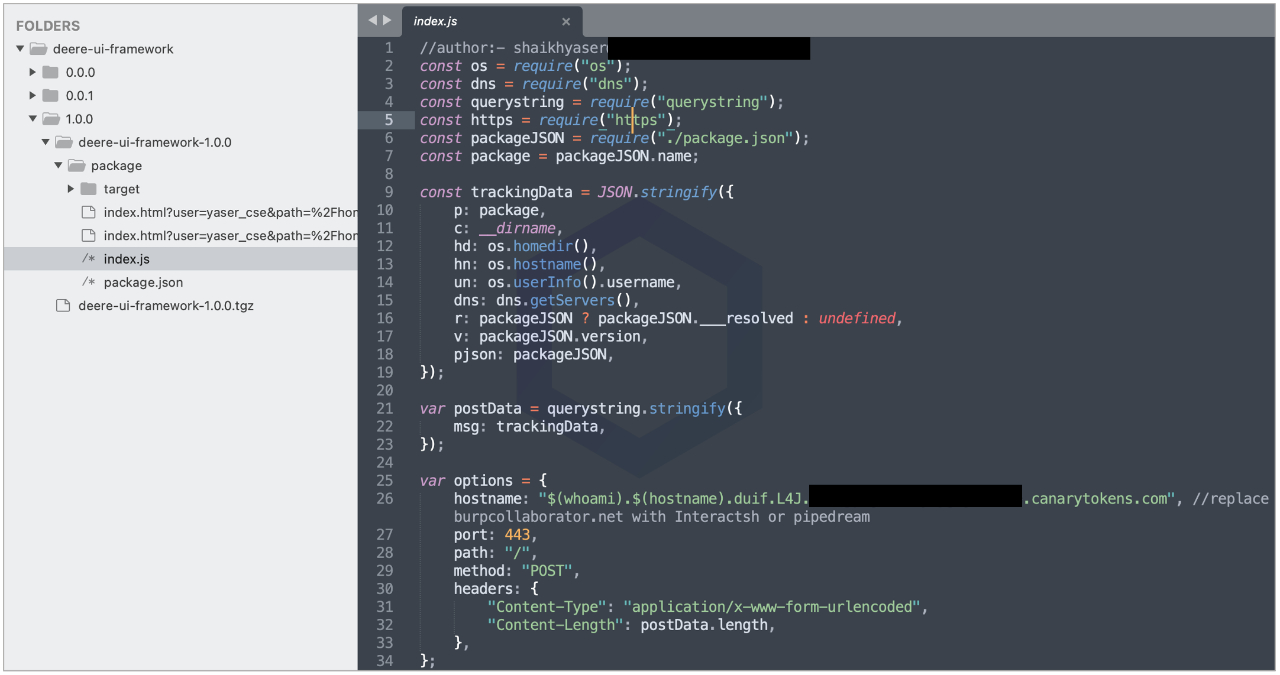Click the forward navigation arrow in tab bar
Screen dimensions: 1280x675
(x=387, y=21)
